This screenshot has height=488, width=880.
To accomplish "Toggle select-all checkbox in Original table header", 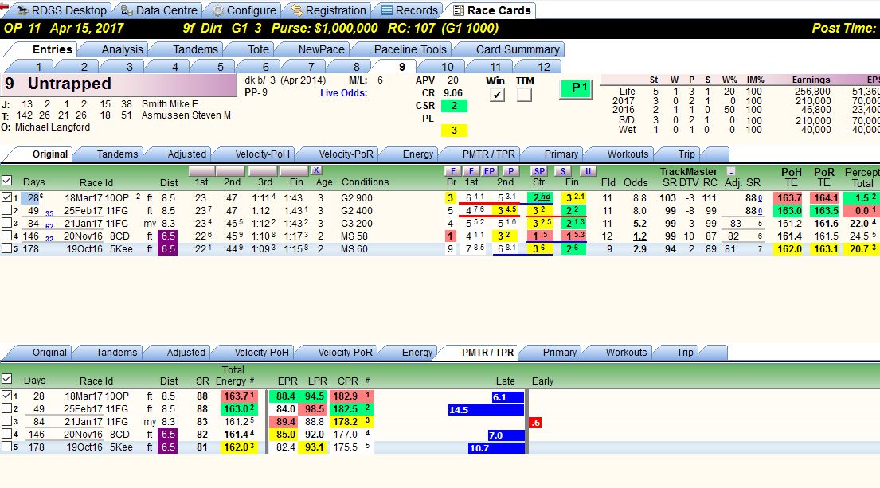I will [6, 181].
